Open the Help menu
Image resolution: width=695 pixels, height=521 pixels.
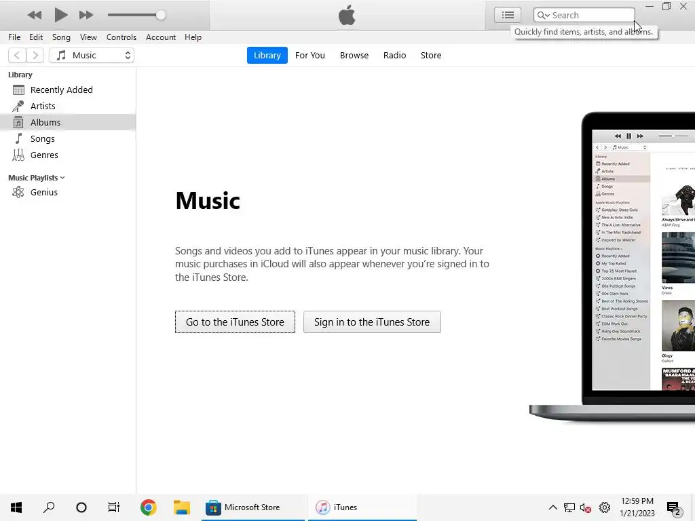(x=193, y=37)
